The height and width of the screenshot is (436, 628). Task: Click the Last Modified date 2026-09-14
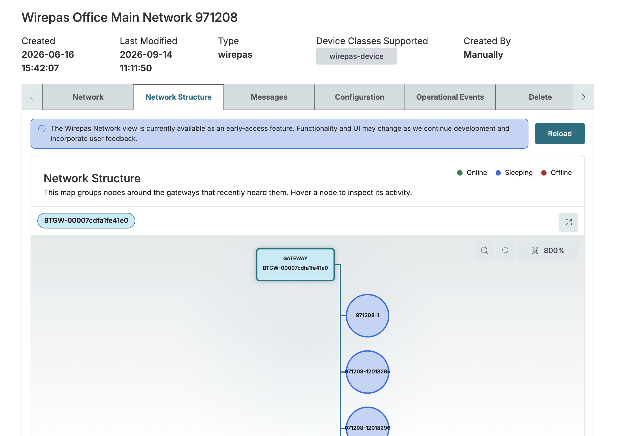(x=146, y=54)
